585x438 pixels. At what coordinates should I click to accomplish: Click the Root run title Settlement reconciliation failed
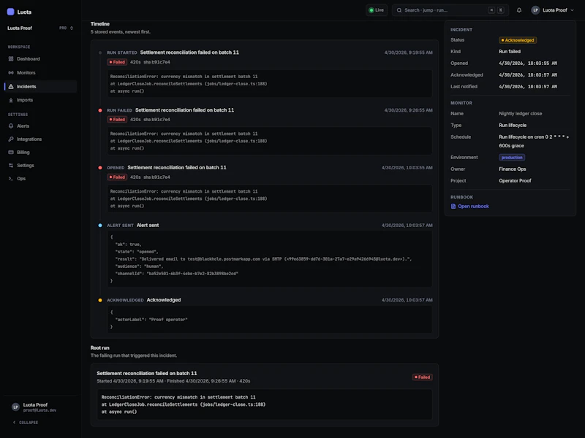click(x=147, y=373)
